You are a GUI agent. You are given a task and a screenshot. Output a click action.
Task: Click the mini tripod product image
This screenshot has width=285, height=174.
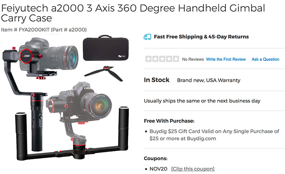click(x=104, y=73)
